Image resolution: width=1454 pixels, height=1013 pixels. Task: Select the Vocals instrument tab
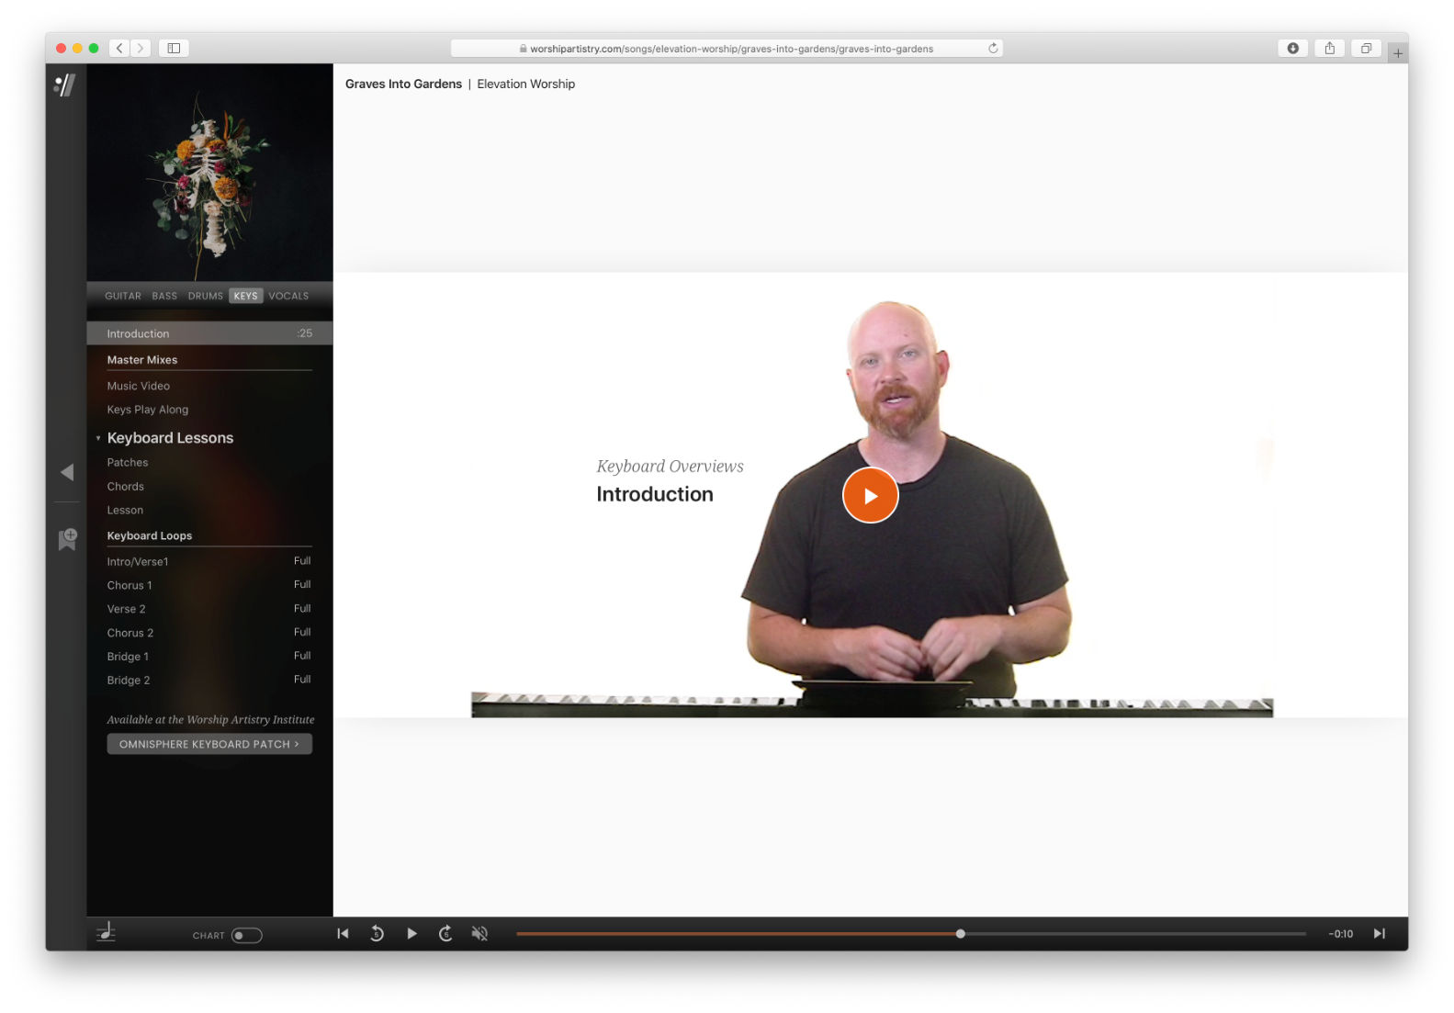[288, 296]
